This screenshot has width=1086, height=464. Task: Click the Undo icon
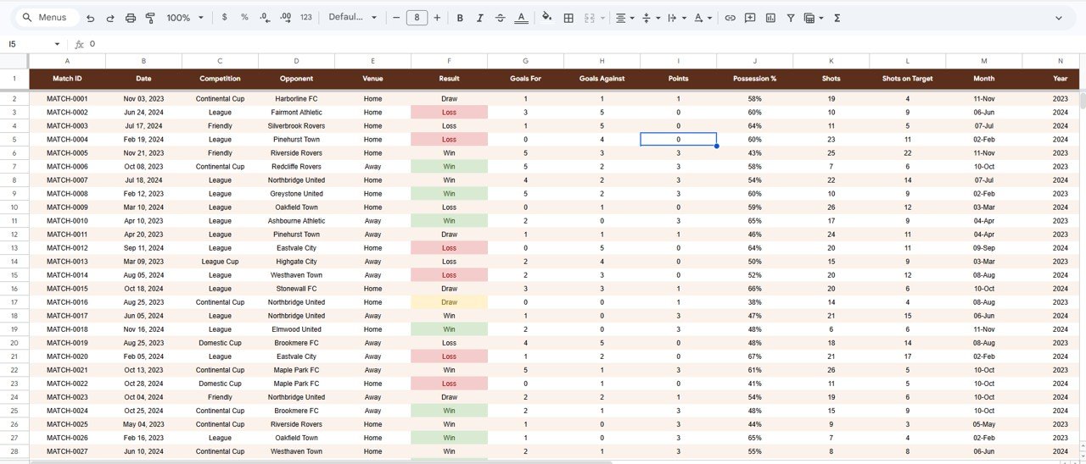click(x=90, y=18)
